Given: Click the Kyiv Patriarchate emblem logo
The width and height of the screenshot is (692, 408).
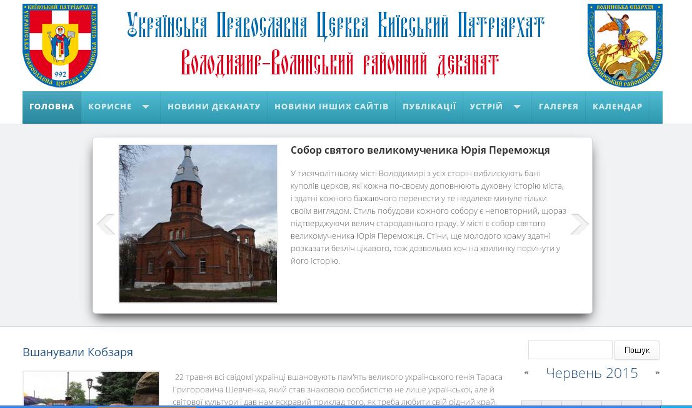Looking at the screenshot, I should coord(60,45).
